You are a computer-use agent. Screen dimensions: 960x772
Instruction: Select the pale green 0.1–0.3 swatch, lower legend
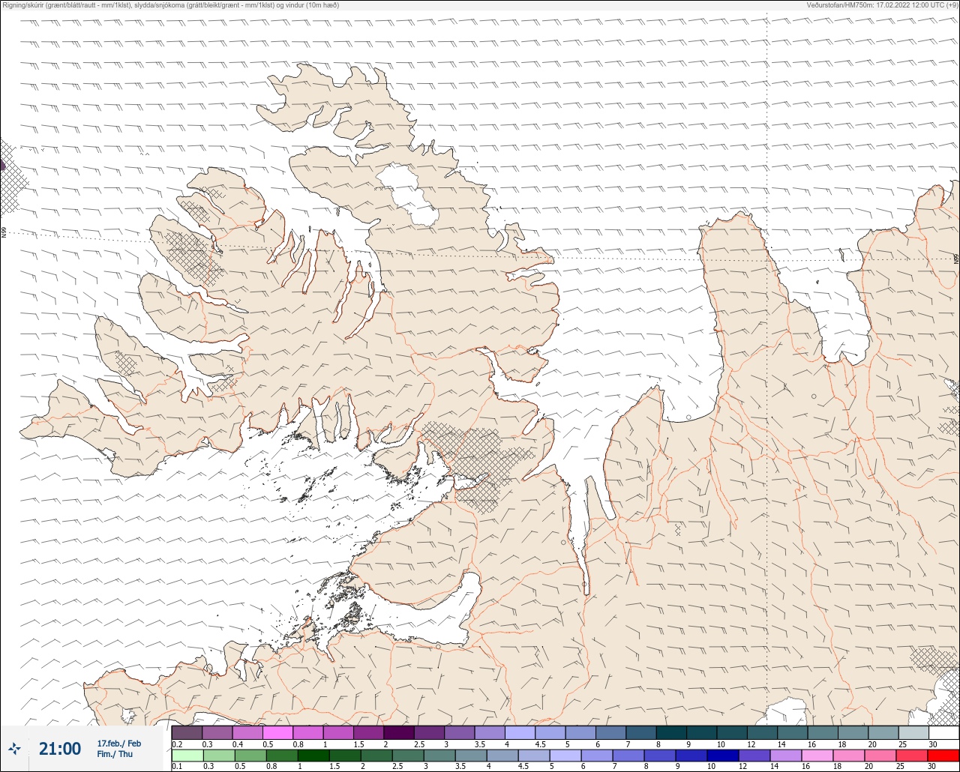[x=187, y=755]
